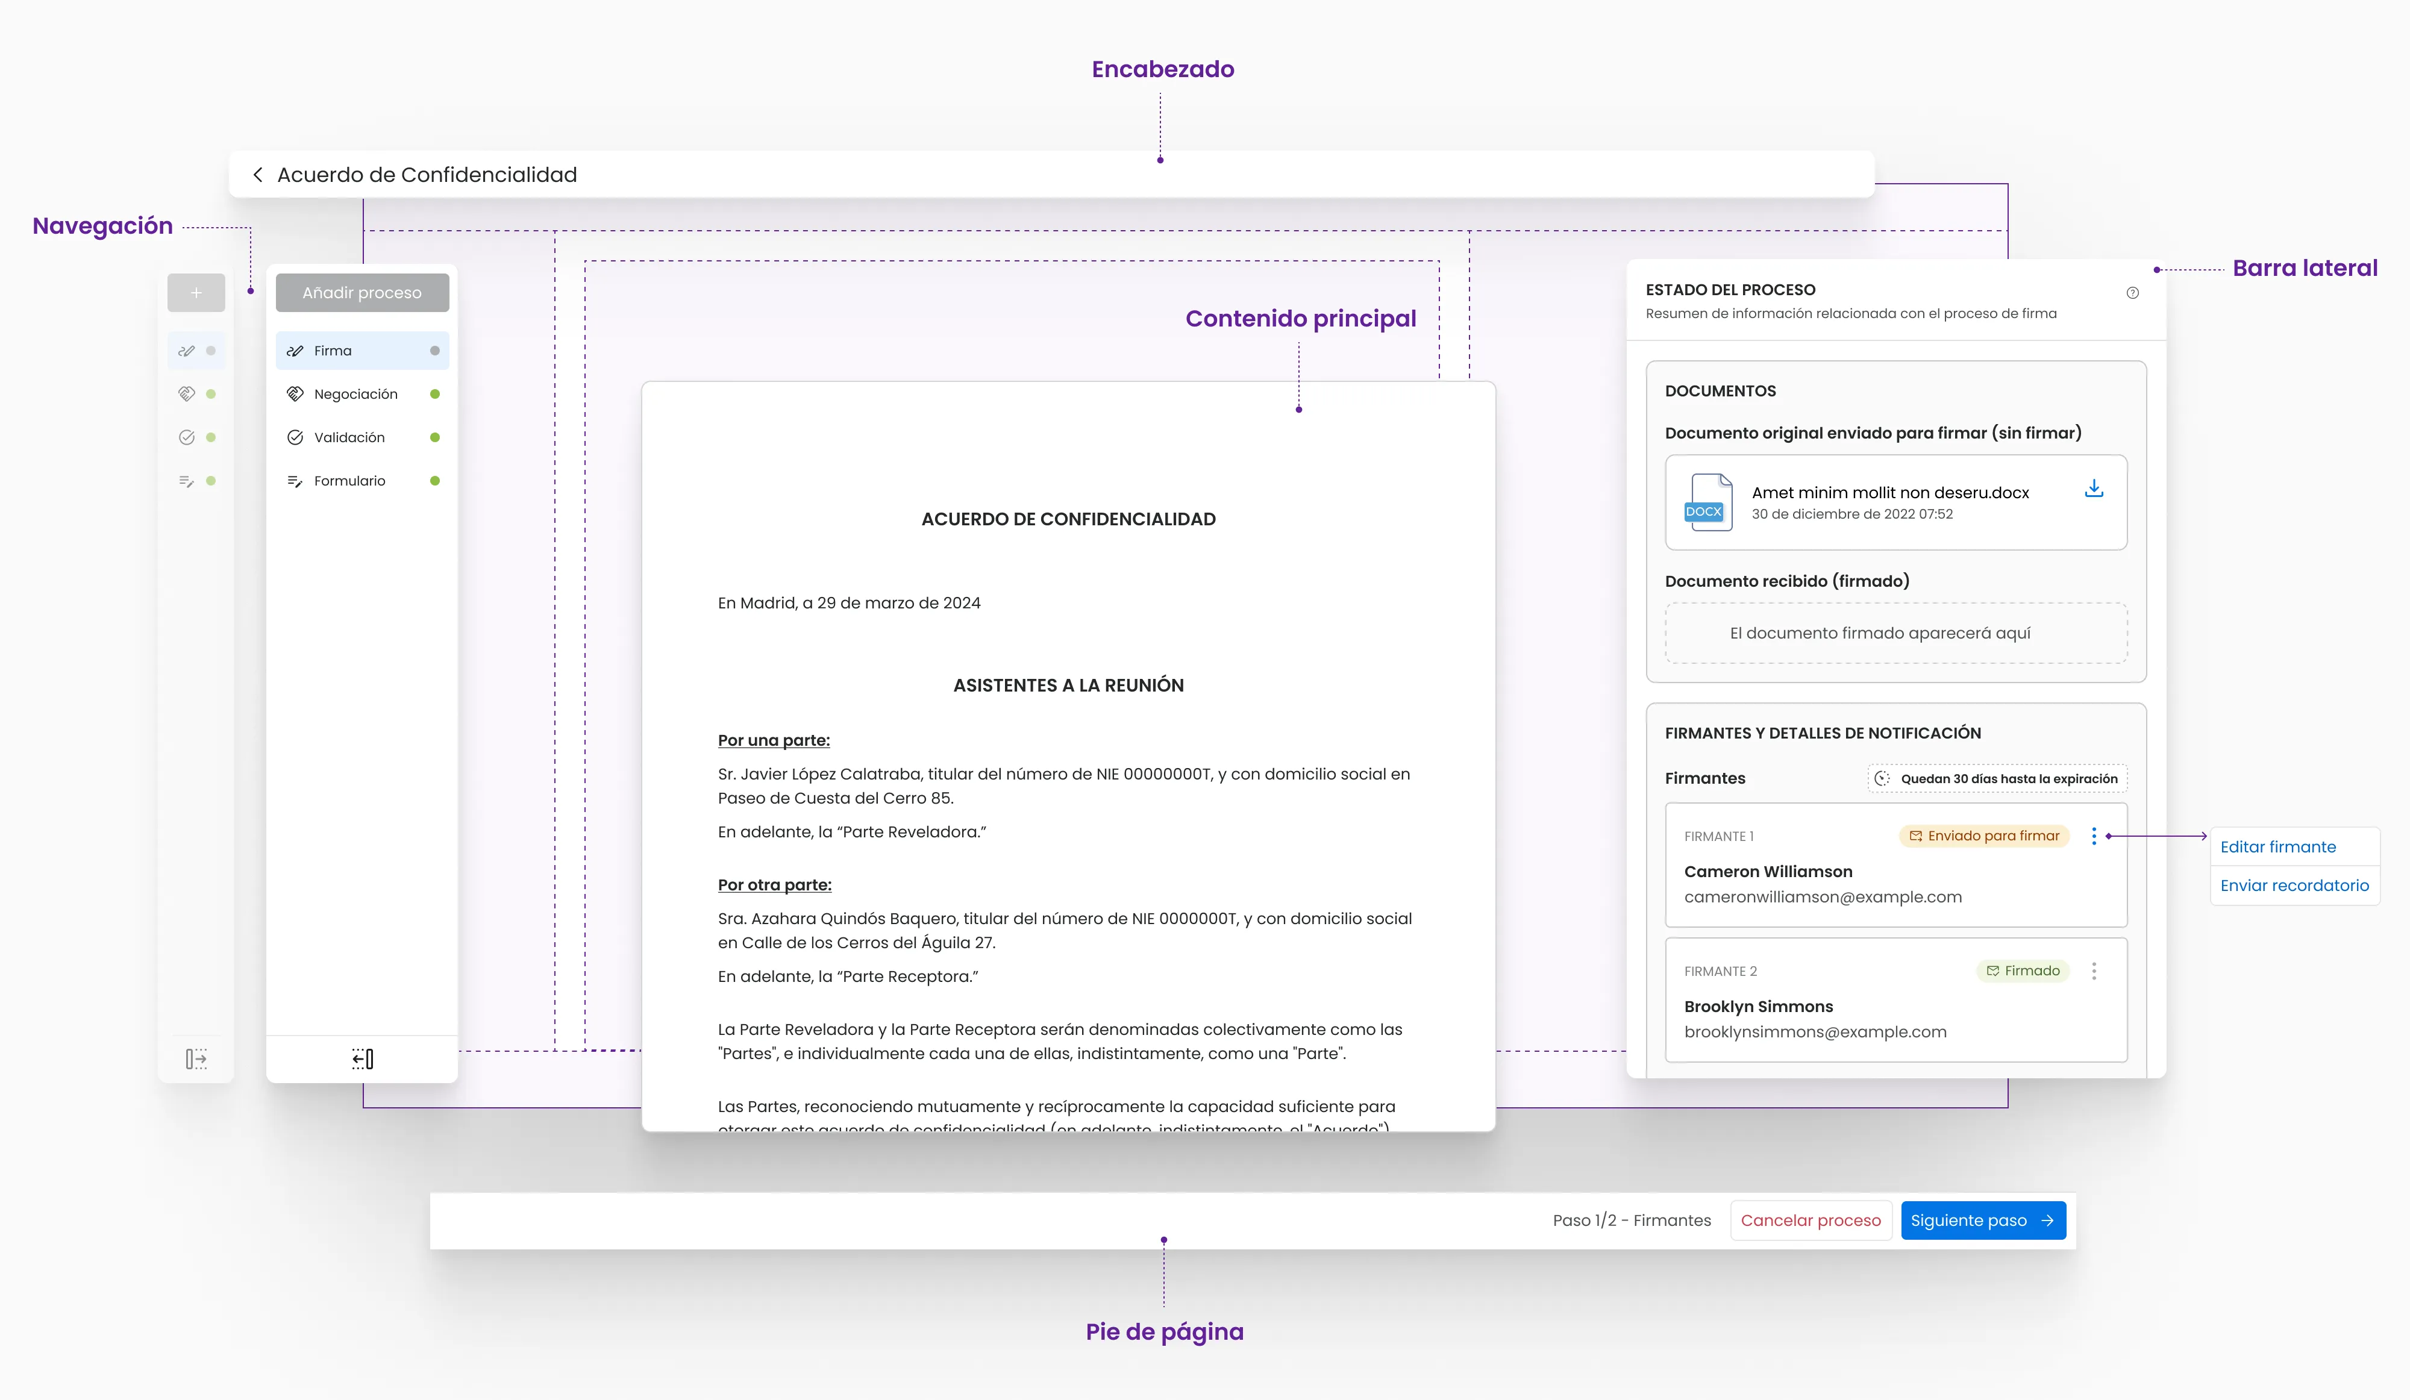
Task: Select the form icon in collapsed sidebar
Action: click(187, 481)
